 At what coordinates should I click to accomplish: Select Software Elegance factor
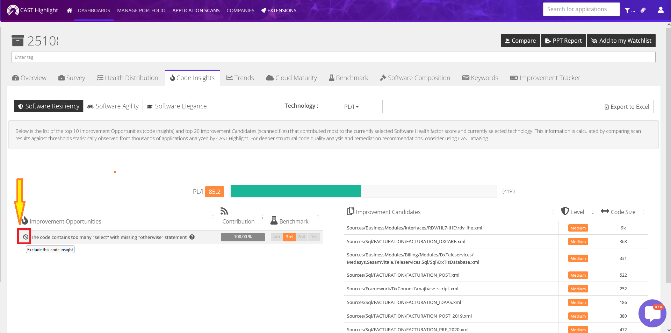177,106
